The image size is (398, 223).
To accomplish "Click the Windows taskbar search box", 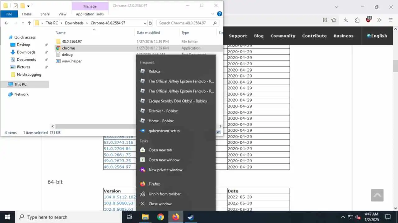I will pos(68,217).
